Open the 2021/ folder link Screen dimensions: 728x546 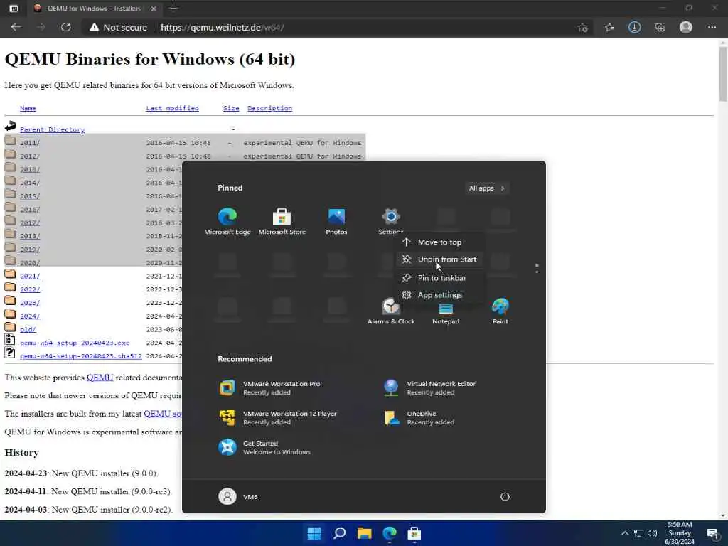(x=30, y=276)
